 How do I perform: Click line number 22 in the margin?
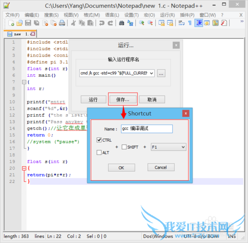12,182
